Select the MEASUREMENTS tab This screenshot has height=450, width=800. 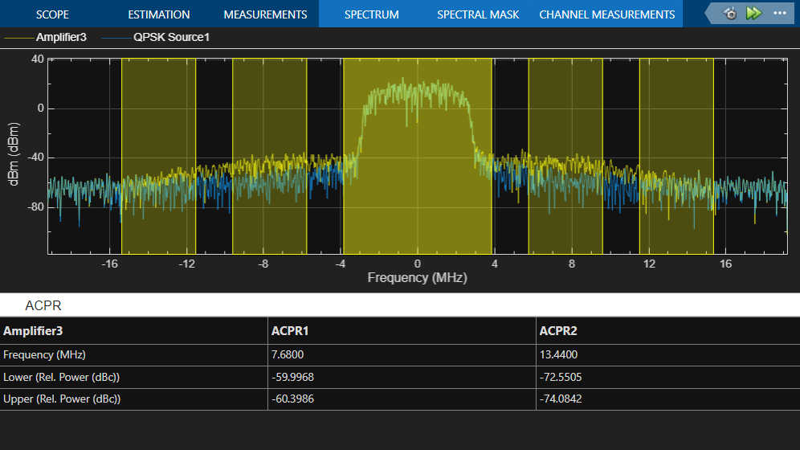pos(265,14)
